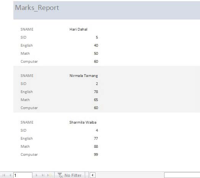Click SNAME label in Sharmila Waiba record
The image size is (200, 178).
(27, 122)
